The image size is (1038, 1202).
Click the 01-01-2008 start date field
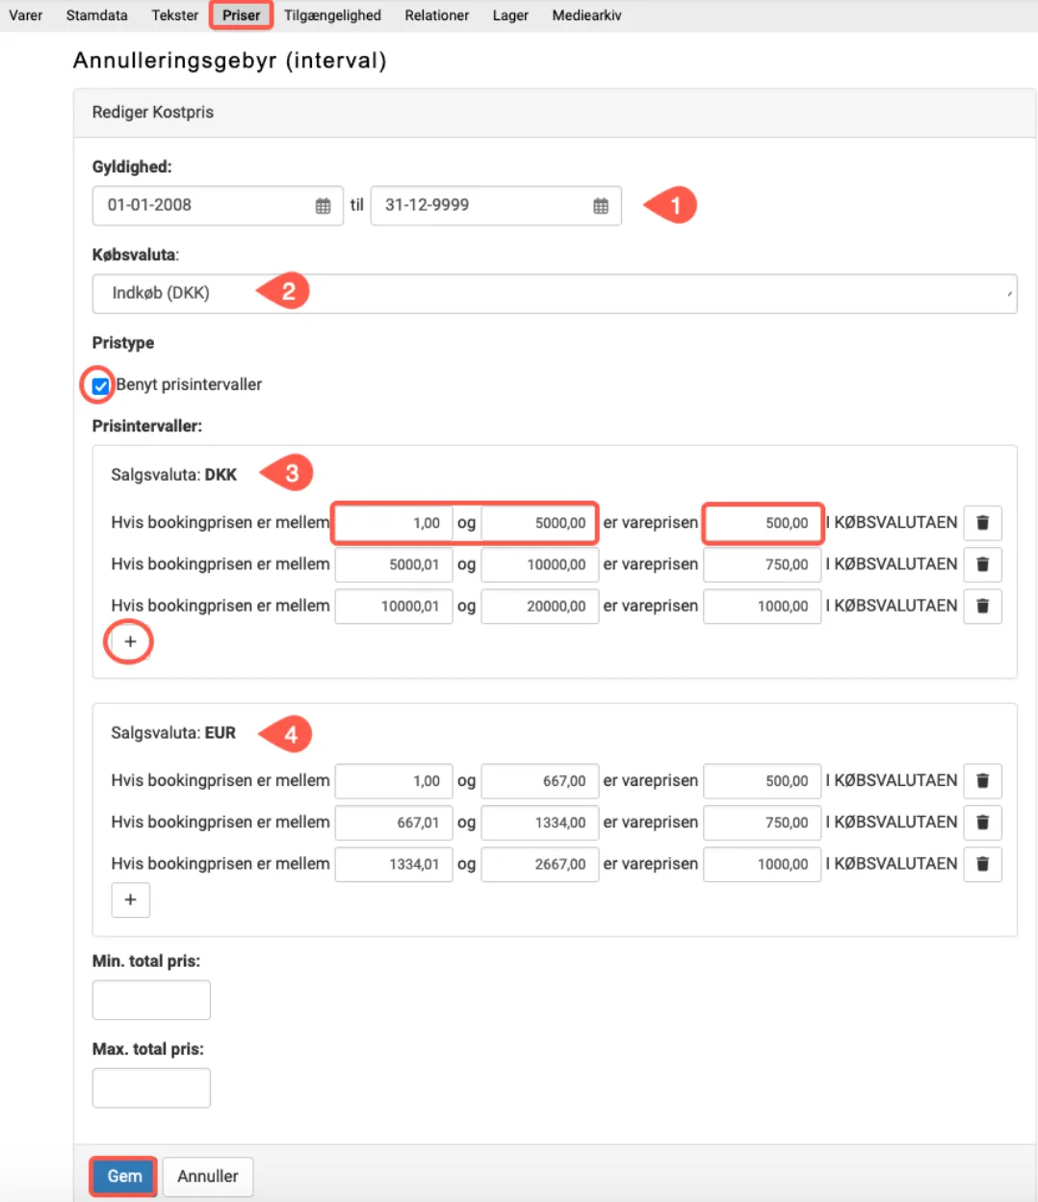[202, 206]
